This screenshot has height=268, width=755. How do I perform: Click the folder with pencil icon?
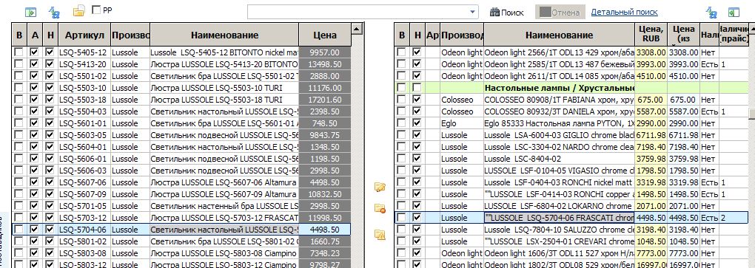[x=380, y=187]
